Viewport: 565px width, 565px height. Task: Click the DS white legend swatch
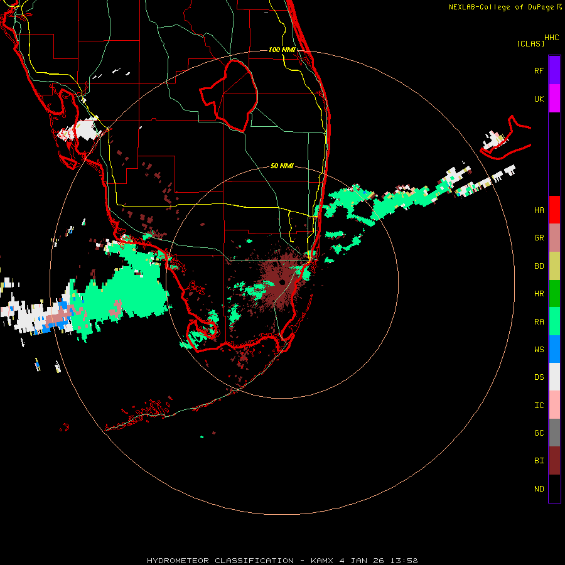(x=554, y=377)
